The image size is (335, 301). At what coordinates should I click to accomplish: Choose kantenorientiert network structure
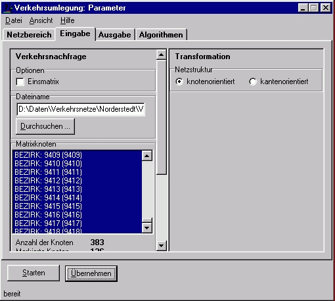point(253,81)
